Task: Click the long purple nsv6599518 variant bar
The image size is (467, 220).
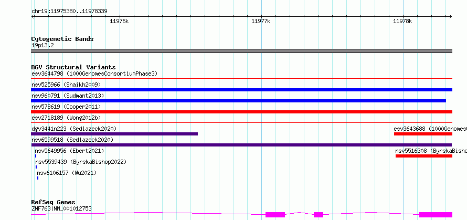Action: 241,145
